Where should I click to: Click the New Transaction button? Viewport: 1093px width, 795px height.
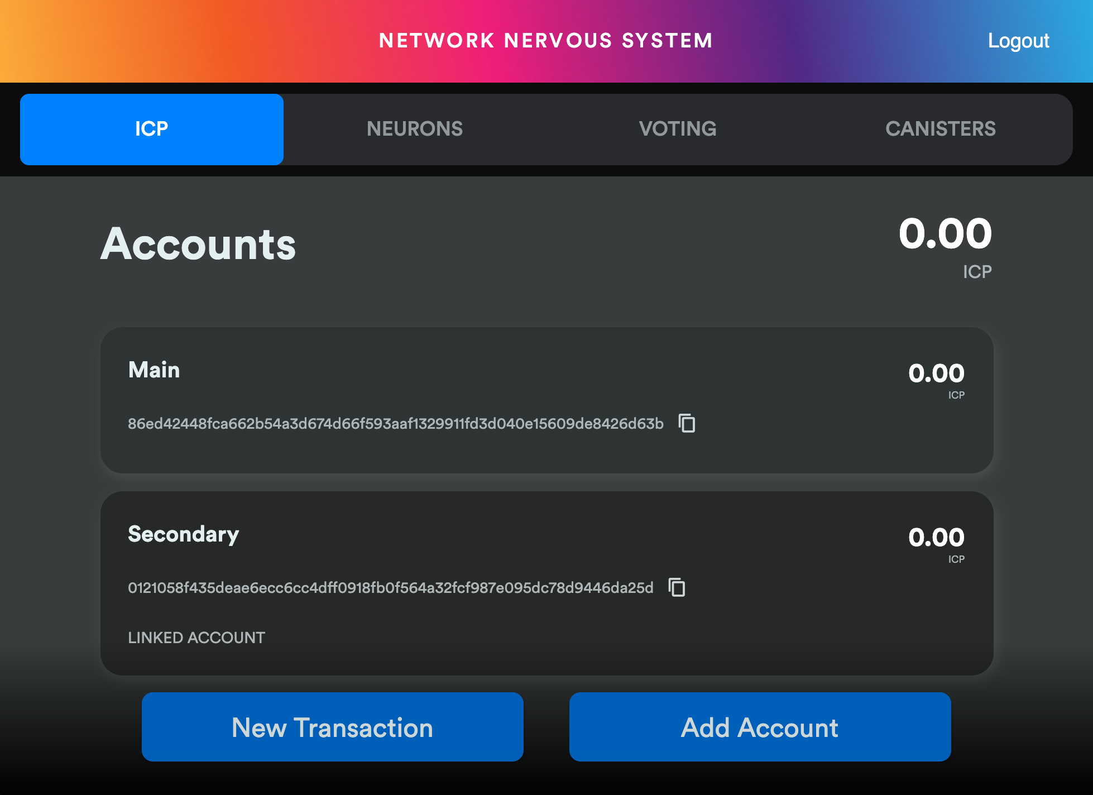[x=332, y=727]
